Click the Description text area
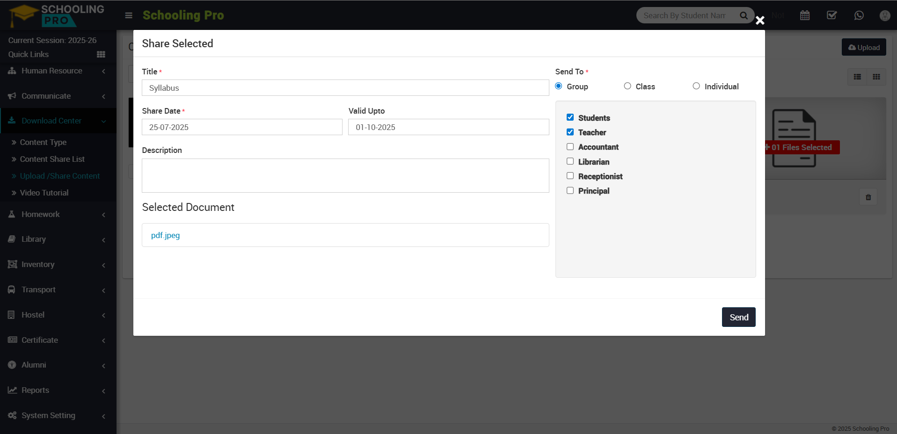Image resolution: width=897 pixels, height=434 pixels. pos(345,176)
